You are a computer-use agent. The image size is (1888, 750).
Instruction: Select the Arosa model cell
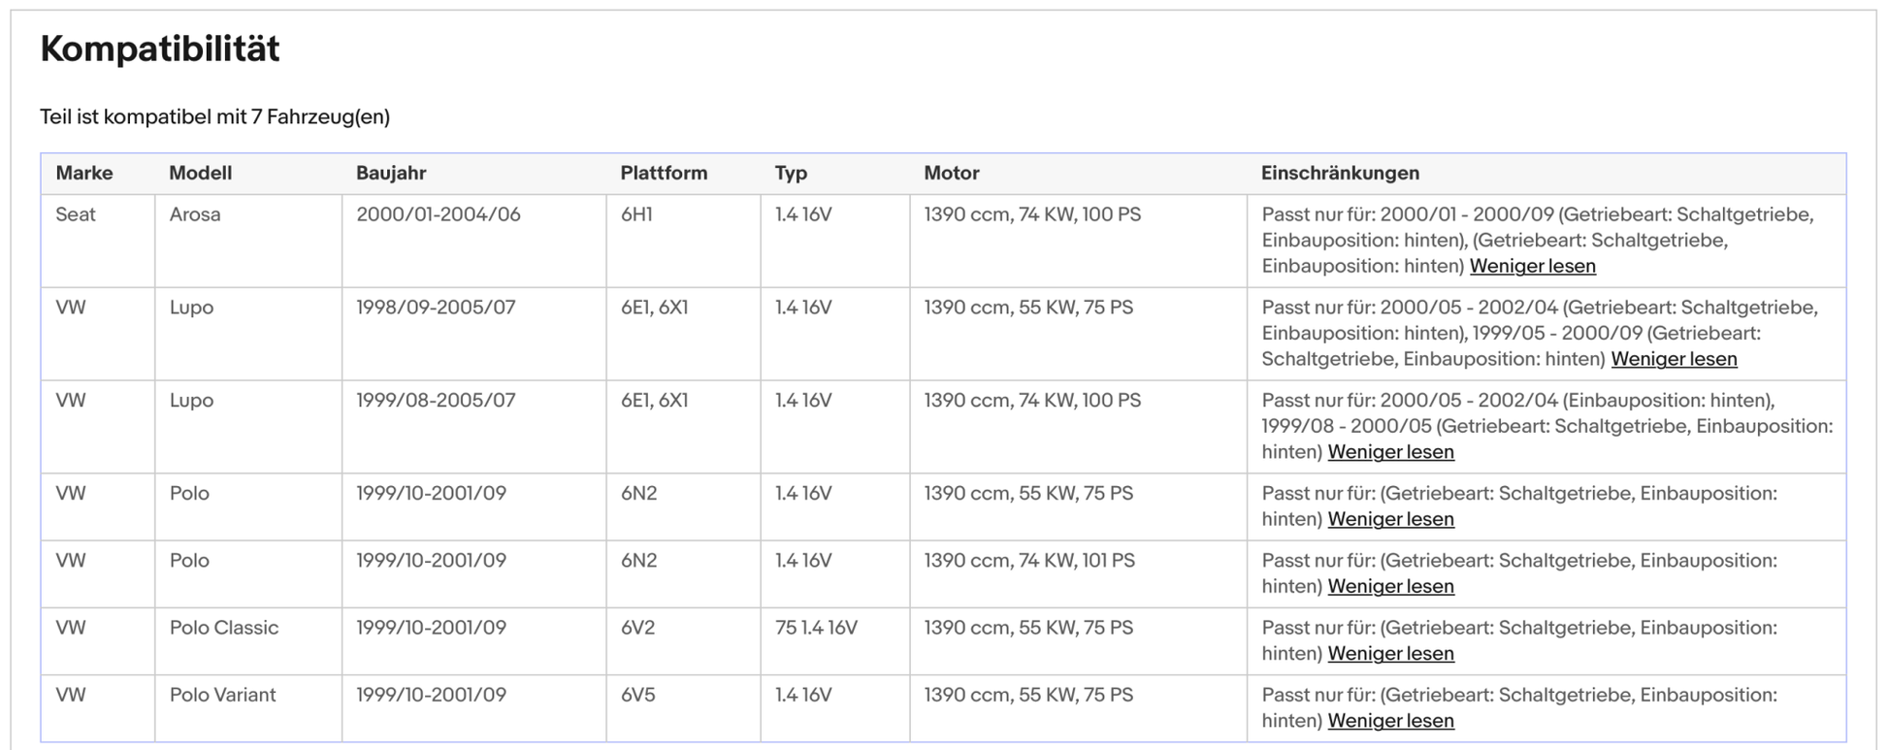click(195, 214)
